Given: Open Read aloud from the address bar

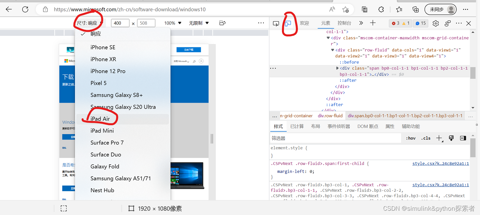Looking at the screenshot, I should tap(332, 9).
